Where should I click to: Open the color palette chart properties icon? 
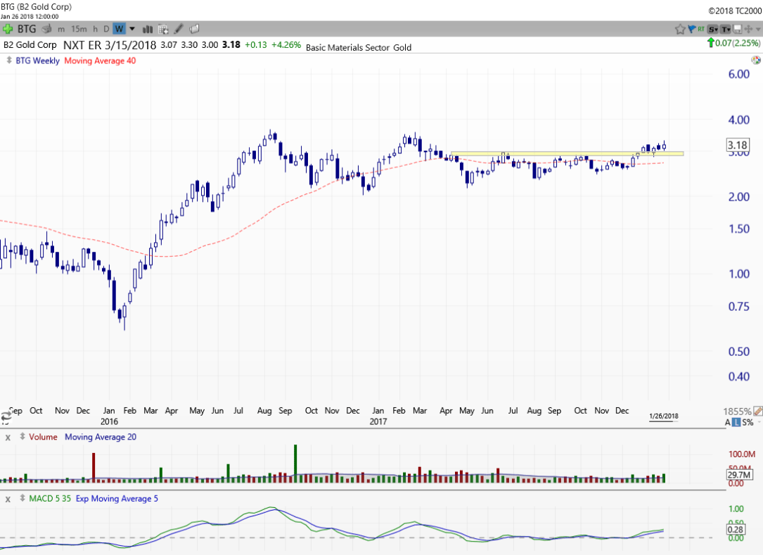coord(755,60)
